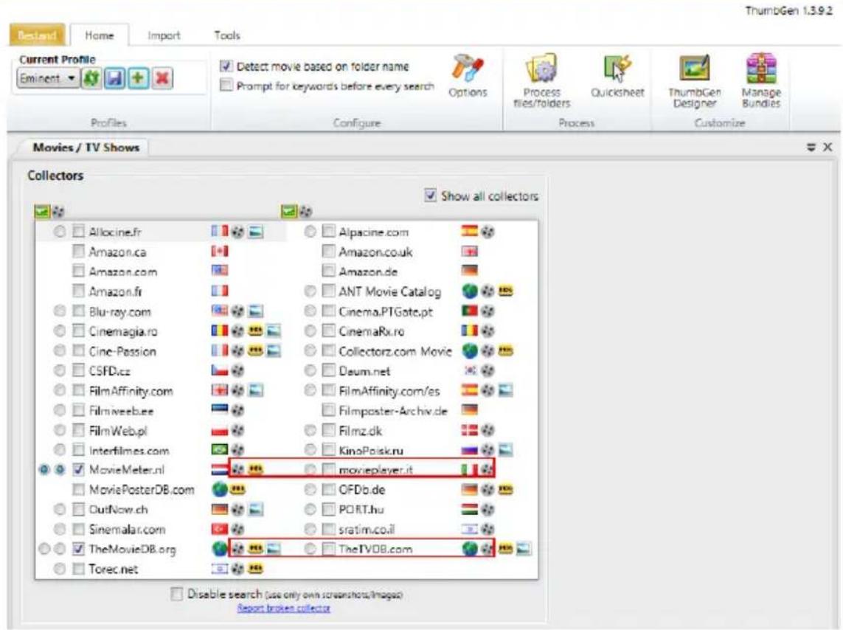The width and height of the screenshot is (843, 630).
Task: Click the Hungarian flag beside PORT.hu
Action: click(x=469, y=509)
